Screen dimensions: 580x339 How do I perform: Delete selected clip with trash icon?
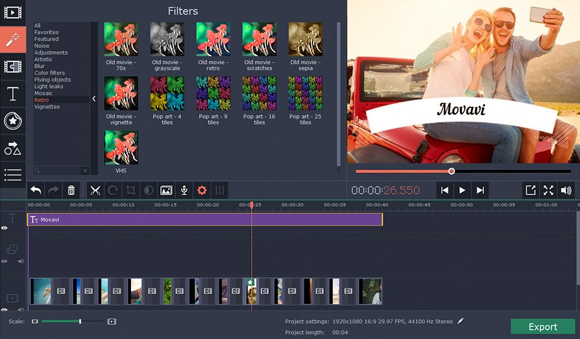[x=71, y=190]
